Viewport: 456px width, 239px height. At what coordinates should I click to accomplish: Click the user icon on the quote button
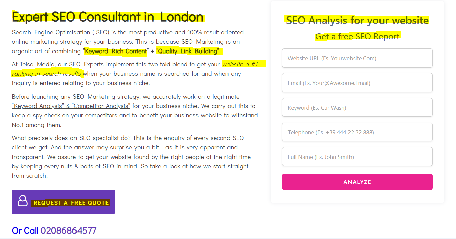coord(23,201)
